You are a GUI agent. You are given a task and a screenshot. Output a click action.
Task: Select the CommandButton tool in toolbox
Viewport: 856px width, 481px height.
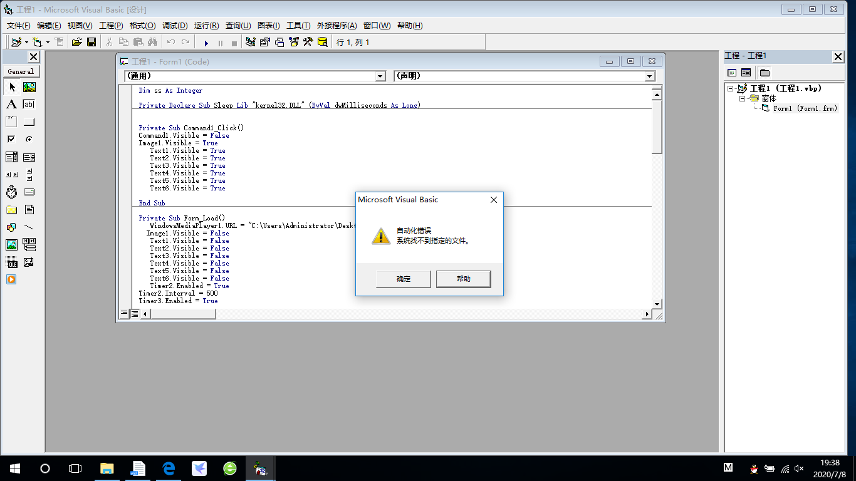[29, 122]
